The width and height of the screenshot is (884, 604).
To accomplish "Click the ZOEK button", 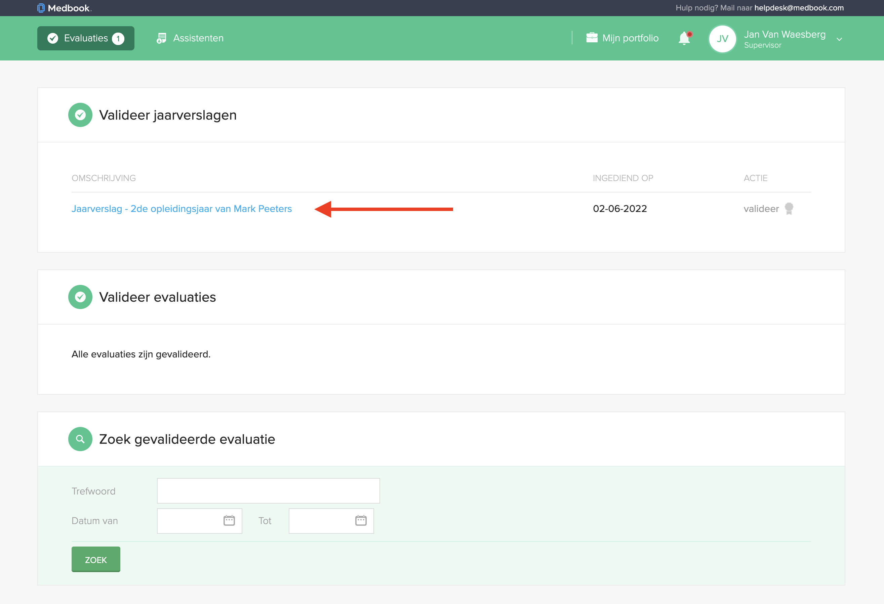I will pyautogui.click(x=96, y=559).
